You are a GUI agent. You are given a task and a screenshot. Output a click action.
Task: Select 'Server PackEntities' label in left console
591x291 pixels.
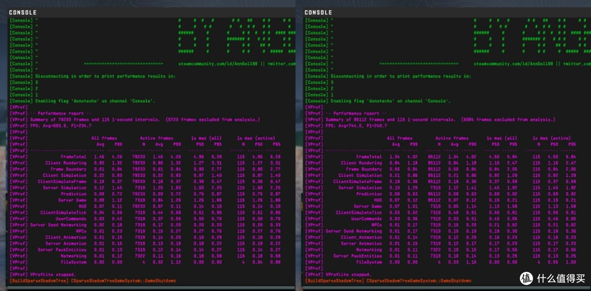[62, 249]
